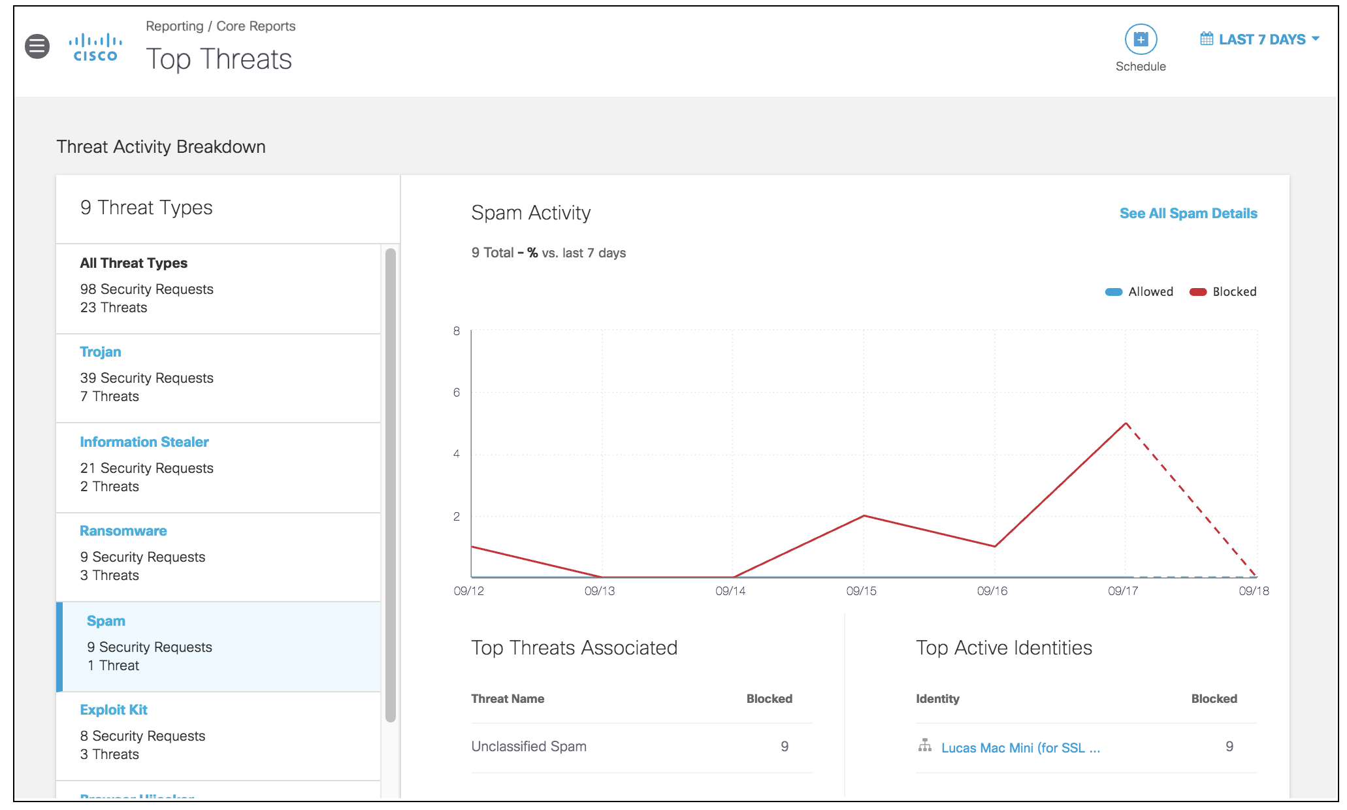Select the Spam threat type
The width and height of the screenshot is (1347, 810).
(219, 647)
